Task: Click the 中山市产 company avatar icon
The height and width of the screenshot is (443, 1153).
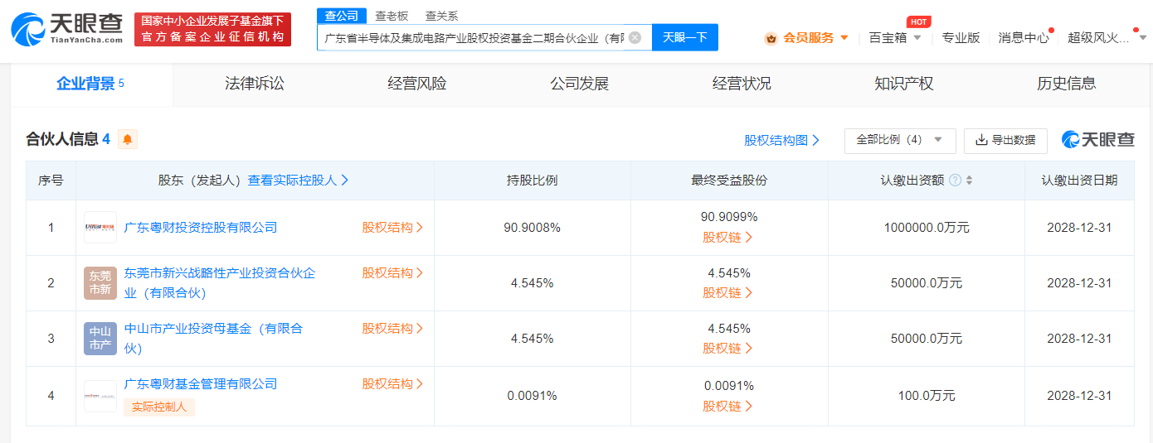Action: pyautogui.click(x=100, y=339)
